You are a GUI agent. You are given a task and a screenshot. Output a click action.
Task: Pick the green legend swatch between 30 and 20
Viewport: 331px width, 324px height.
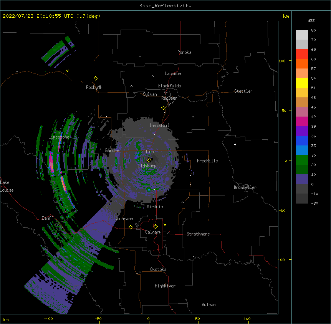tap(302, 160)
